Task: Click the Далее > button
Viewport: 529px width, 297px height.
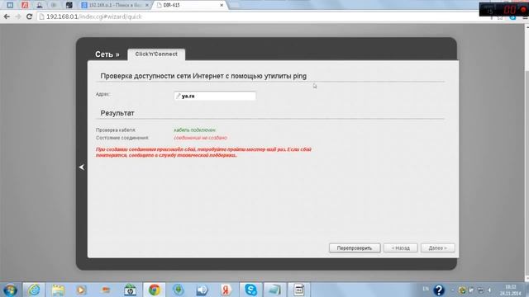Action: point(437,248)
